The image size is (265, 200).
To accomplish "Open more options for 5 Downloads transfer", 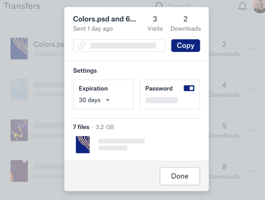I will point(255,130).
